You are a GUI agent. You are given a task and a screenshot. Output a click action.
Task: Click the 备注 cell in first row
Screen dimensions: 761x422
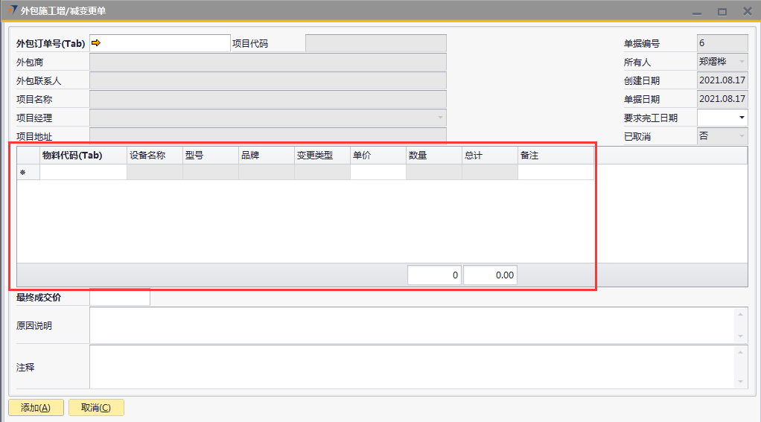(x=555, y=173)
